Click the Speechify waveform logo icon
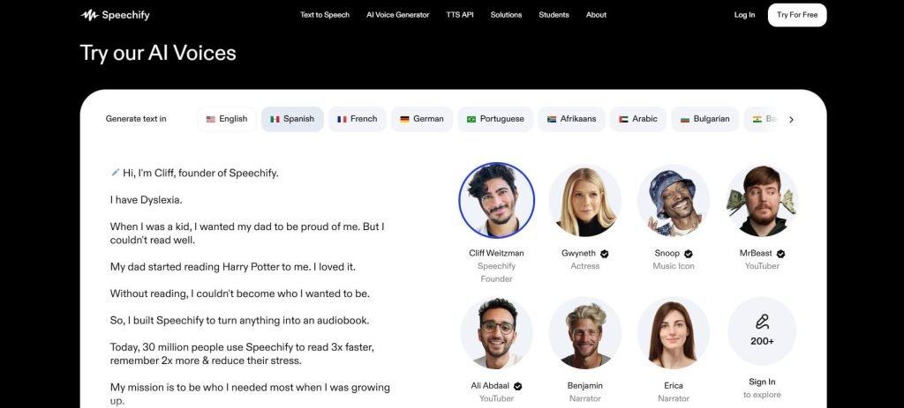Screen dimensions: 904x408 point(89,15)
